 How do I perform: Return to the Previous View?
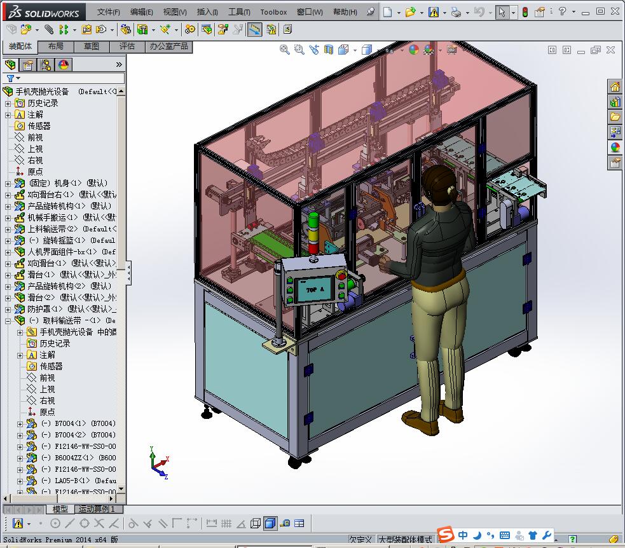(314, 50)
